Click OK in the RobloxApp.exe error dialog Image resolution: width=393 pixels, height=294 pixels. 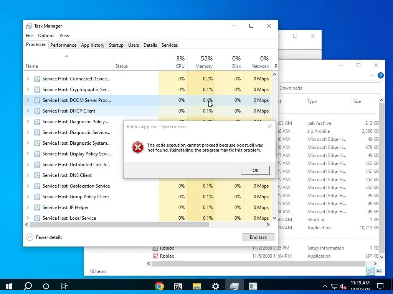click(x=255, y=170)
